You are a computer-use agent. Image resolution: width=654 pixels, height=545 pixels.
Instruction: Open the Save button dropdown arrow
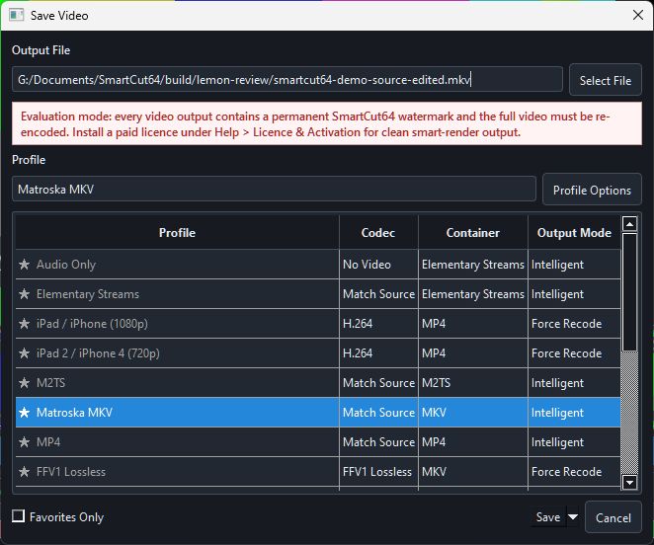573,517
